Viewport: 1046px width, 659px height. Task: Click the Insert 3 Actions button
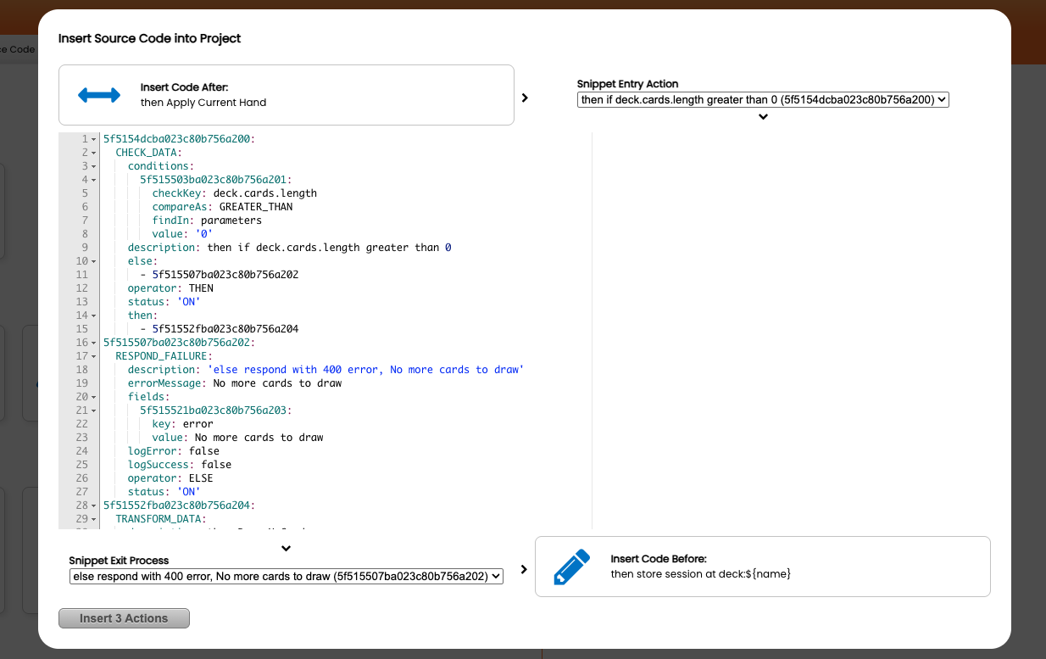124,618
